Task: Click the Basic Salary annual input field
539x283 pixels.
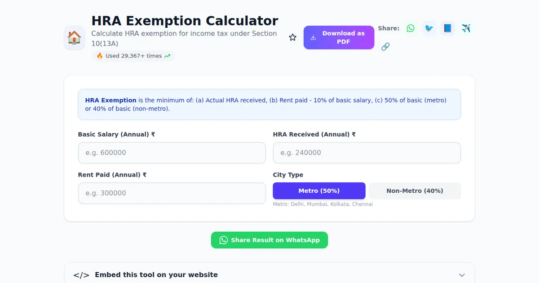Action: 172,153
